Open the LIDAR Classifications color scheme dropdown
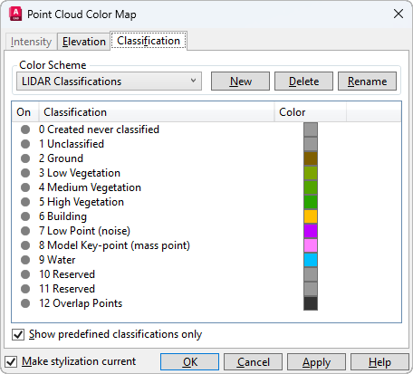413x374 pixels. 109,82
